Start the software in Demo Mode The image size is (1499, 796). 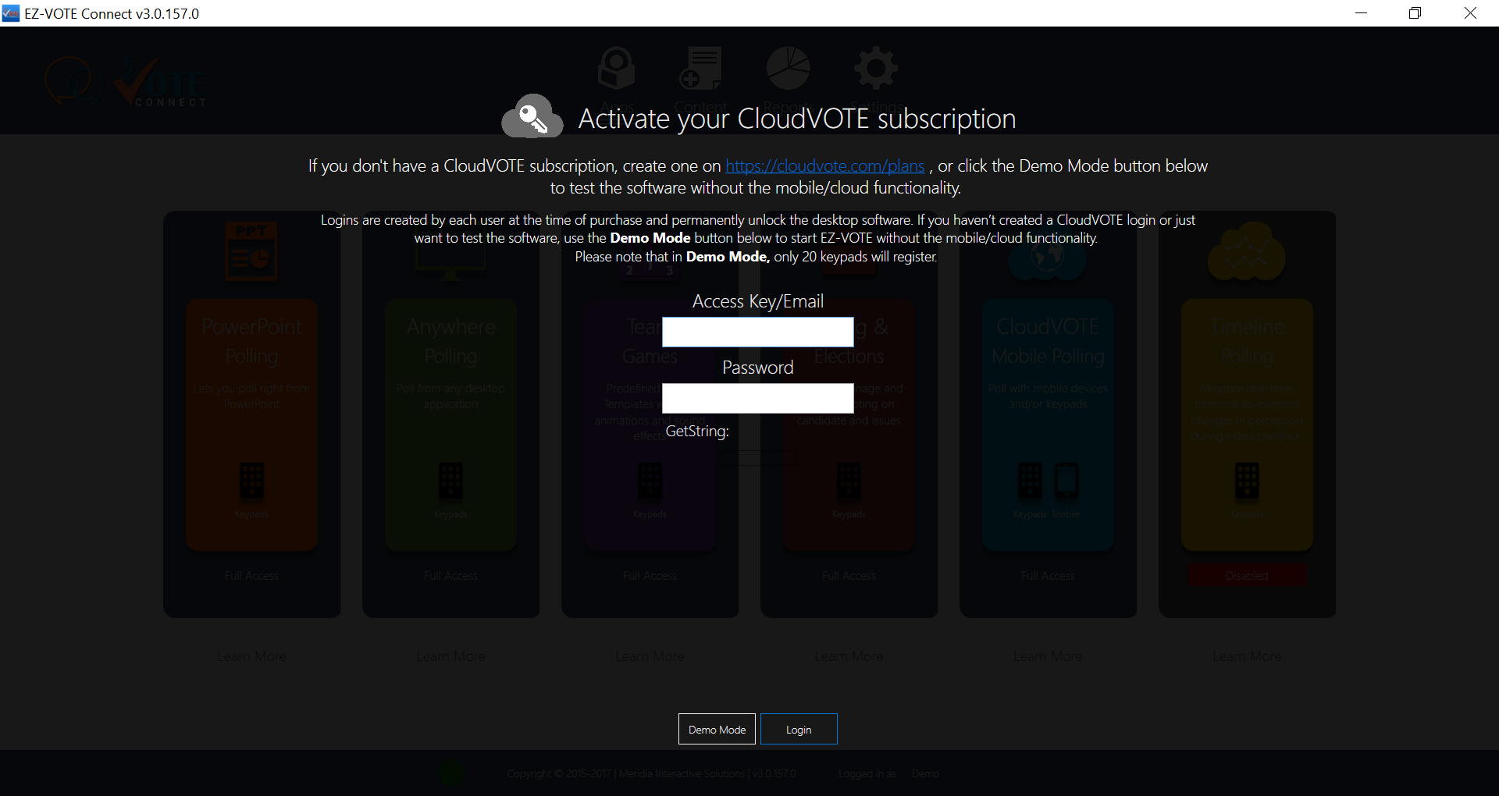point(717,729)
